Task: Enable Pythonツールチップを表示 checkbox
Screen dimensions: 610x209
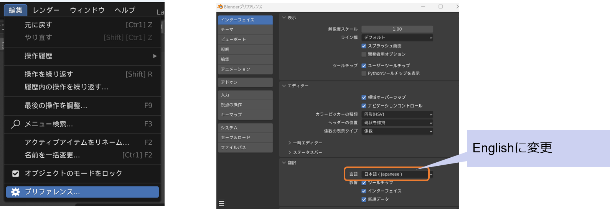Action: [x=364, y=73]
